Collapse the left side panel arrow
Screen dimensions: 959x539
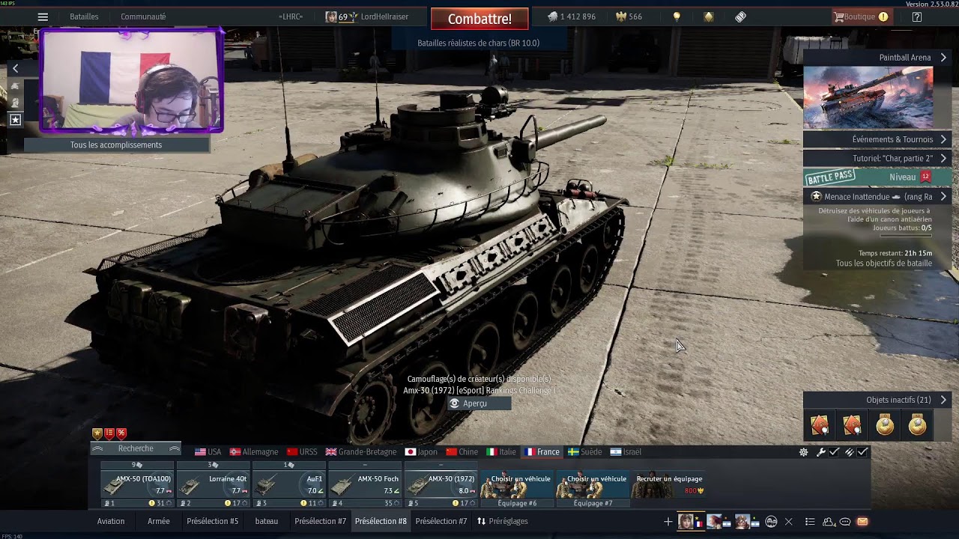pos(15,68)
